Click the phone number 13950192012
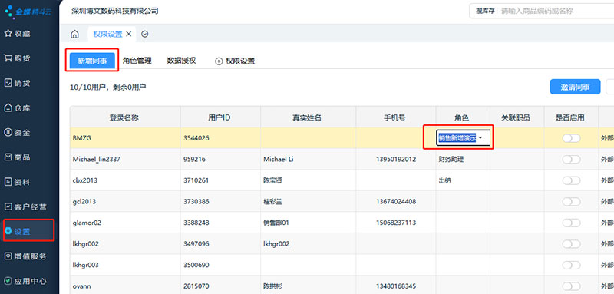Image resolution: width=614 pixels, height=294 pixels. click(396, 160)
